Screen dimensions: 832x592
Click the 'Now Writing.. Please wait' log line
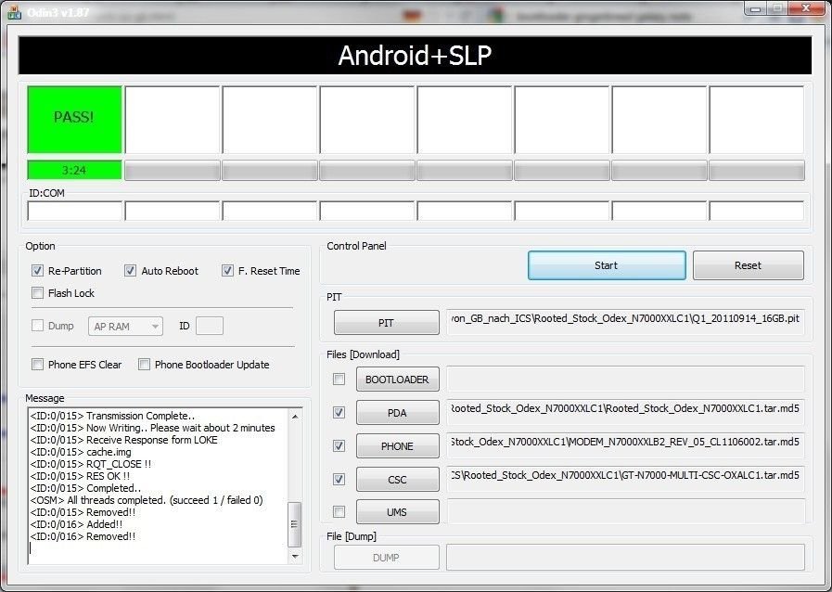[x=153, y=428]
